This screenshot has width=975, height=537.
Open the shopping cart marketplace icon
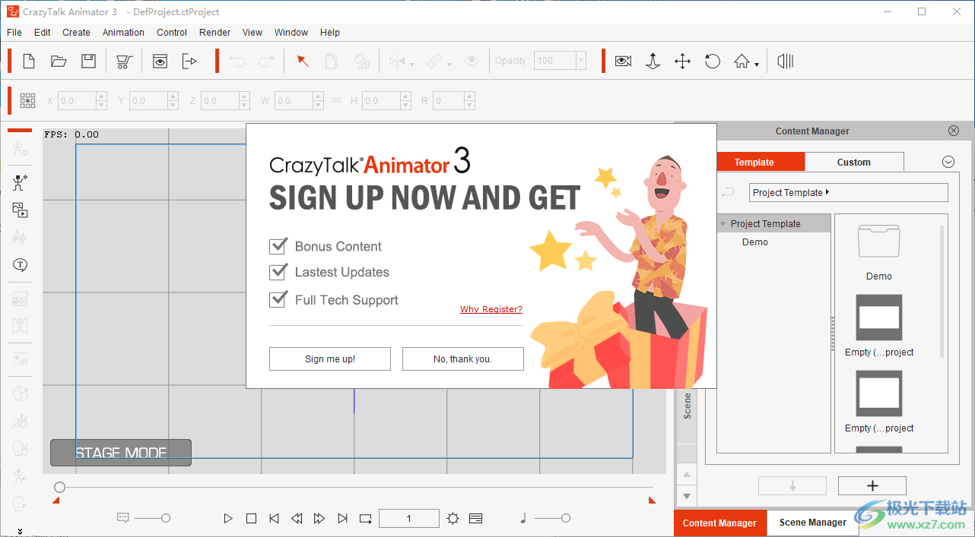[125, 61]
